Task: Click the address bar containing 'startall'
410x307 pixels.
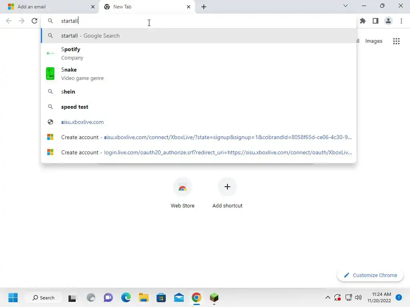Action: (199, 21)
